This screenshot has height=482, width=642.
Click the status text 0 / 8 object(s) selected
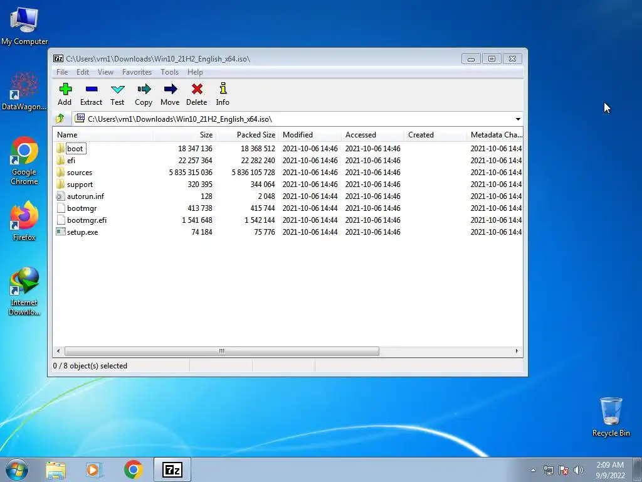(90, 366)
